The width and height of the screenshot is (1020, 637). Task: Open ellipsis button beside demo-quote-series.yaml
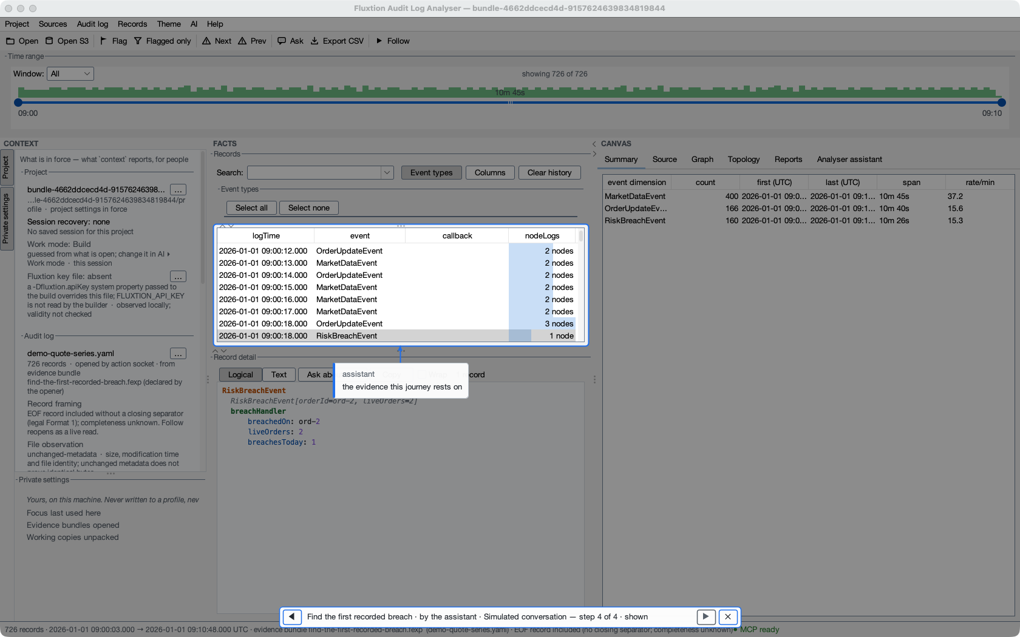point(178,354)
